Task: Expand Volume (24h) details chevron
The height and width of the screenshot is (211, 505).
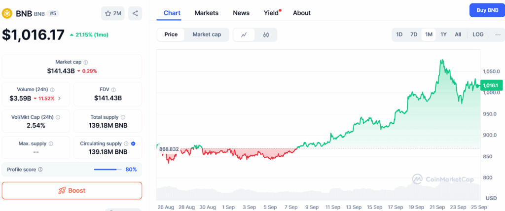Action: [x=60, y=98]
